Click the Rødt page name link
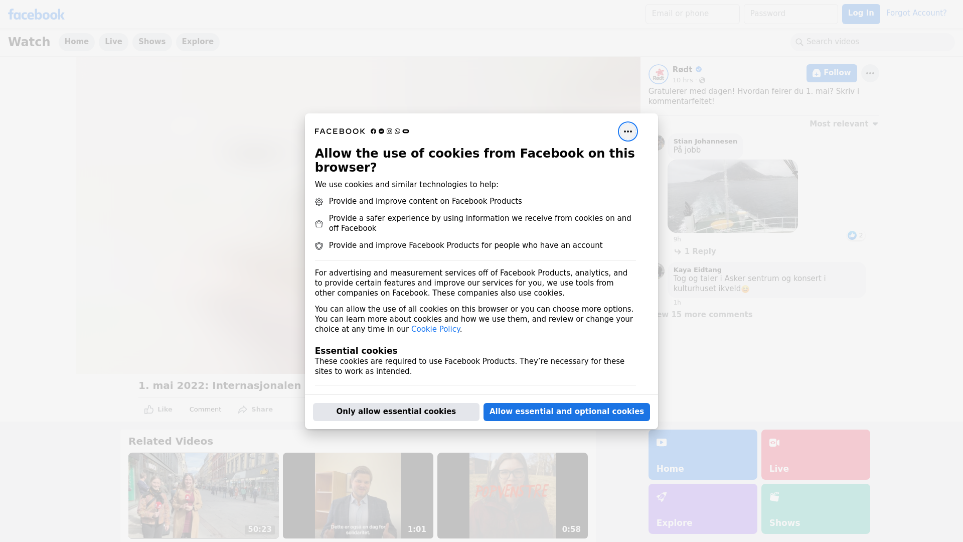The image size is (963, 542). pos(682,70)
